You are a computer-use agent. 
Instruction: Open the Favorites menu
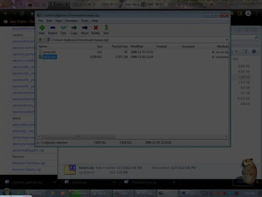pyautogui.click(x=71, y=21)
